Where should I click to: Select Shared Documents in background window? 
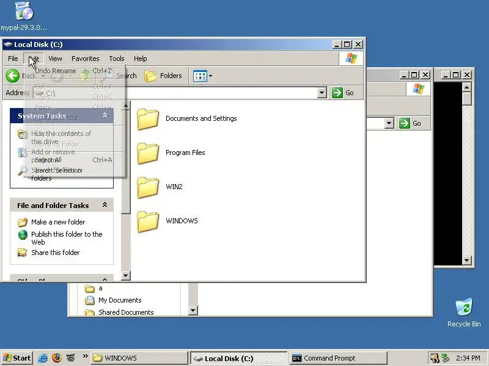point(126,312)
